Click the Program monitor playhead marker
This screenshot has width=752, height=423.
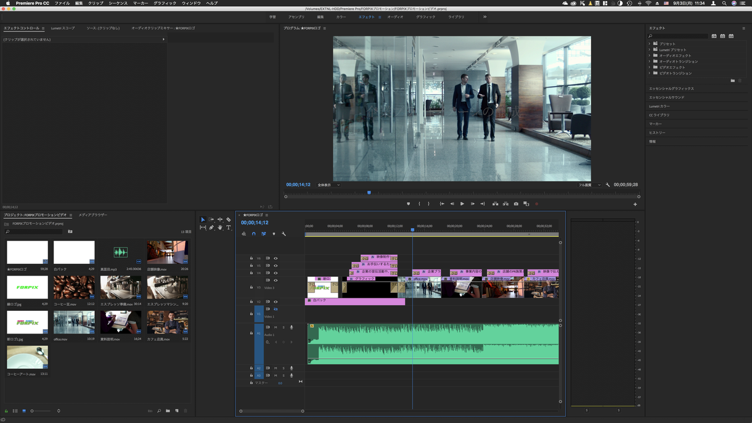pos(369,193)
